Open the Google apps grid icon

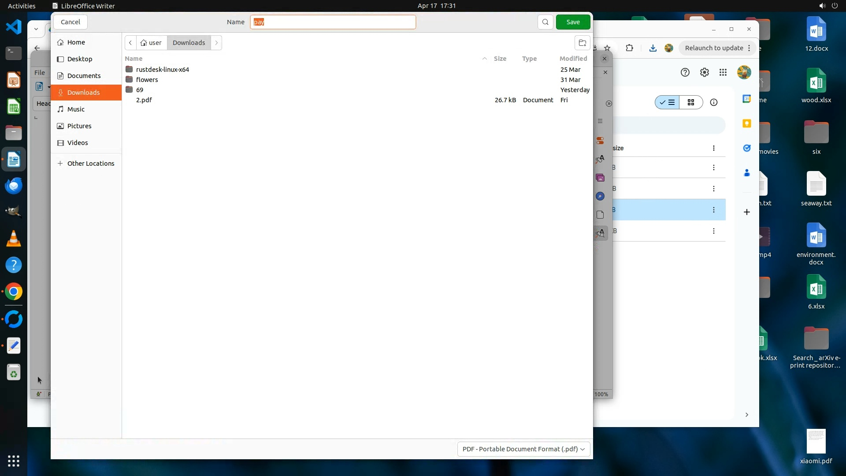coord(723,73)
